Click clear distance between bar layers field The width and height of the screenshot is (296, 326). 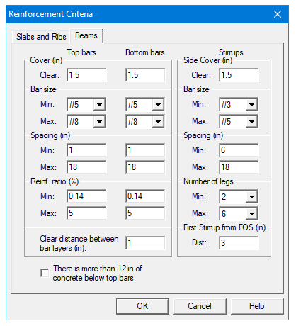(x=145, y=243)
